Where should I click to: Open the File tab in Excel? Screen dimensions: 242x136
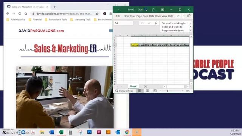click(118, 16)
